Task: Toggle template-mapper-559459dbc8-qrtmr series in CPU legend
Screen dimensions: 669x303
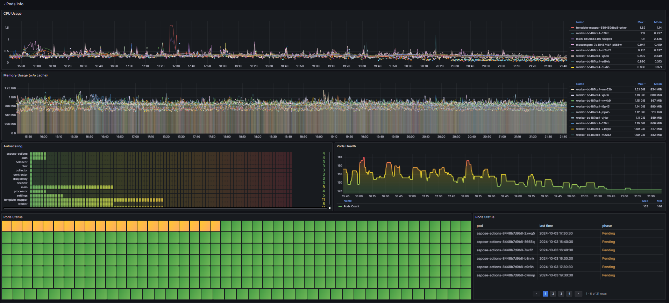Action: click(x=602, y=28)
